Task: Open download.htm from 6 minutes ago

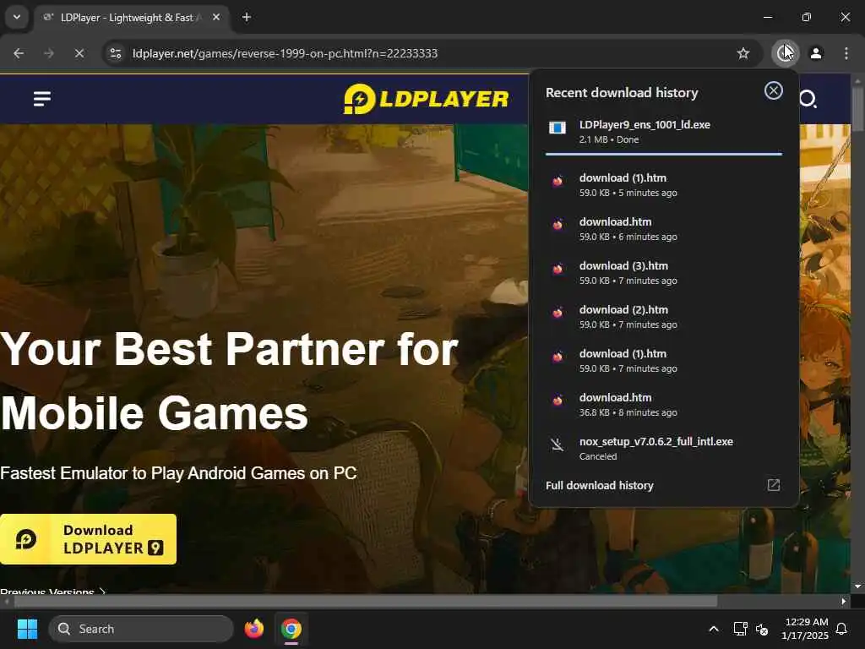Action: pyautogui.click(x=664, y=229)
